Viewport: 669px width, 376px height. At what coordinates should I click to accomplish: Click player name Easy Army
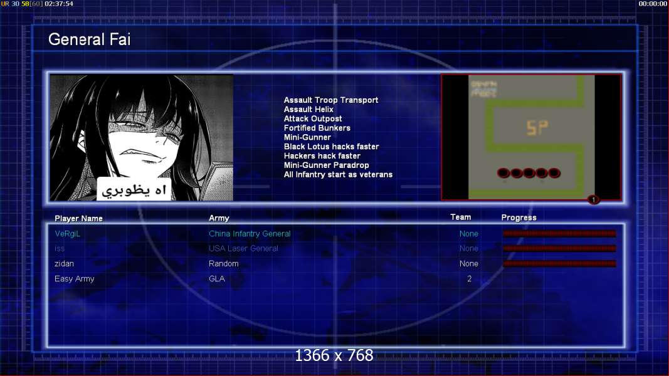pyautogui.click(x=74, y=279)
